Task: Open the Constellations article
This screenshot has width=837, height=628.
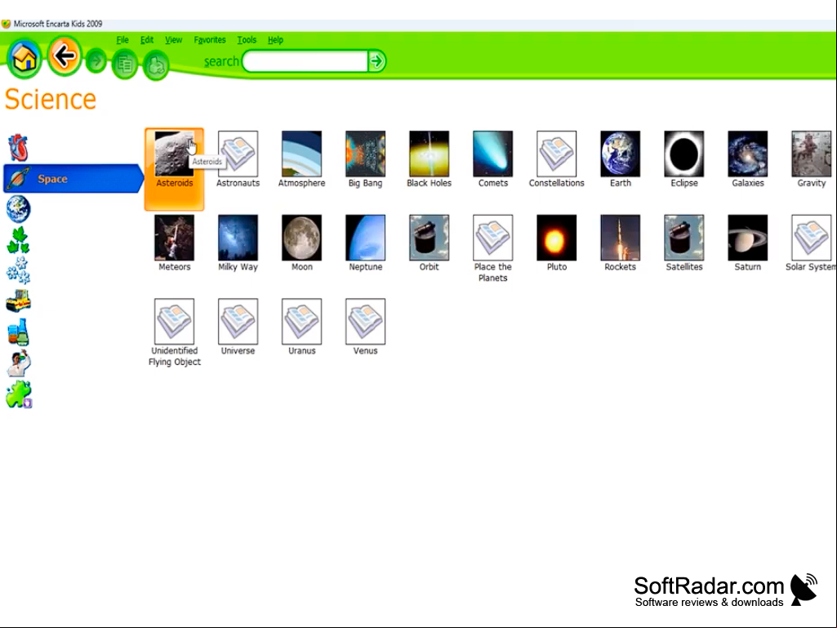Action: 556,159
